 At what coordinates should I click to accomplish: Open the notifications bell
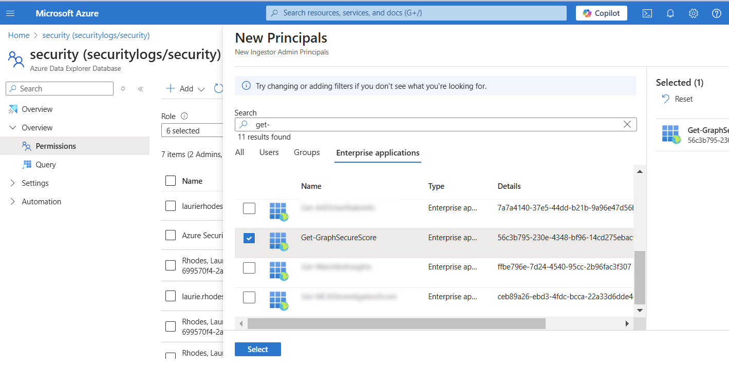tap(670, 13)
